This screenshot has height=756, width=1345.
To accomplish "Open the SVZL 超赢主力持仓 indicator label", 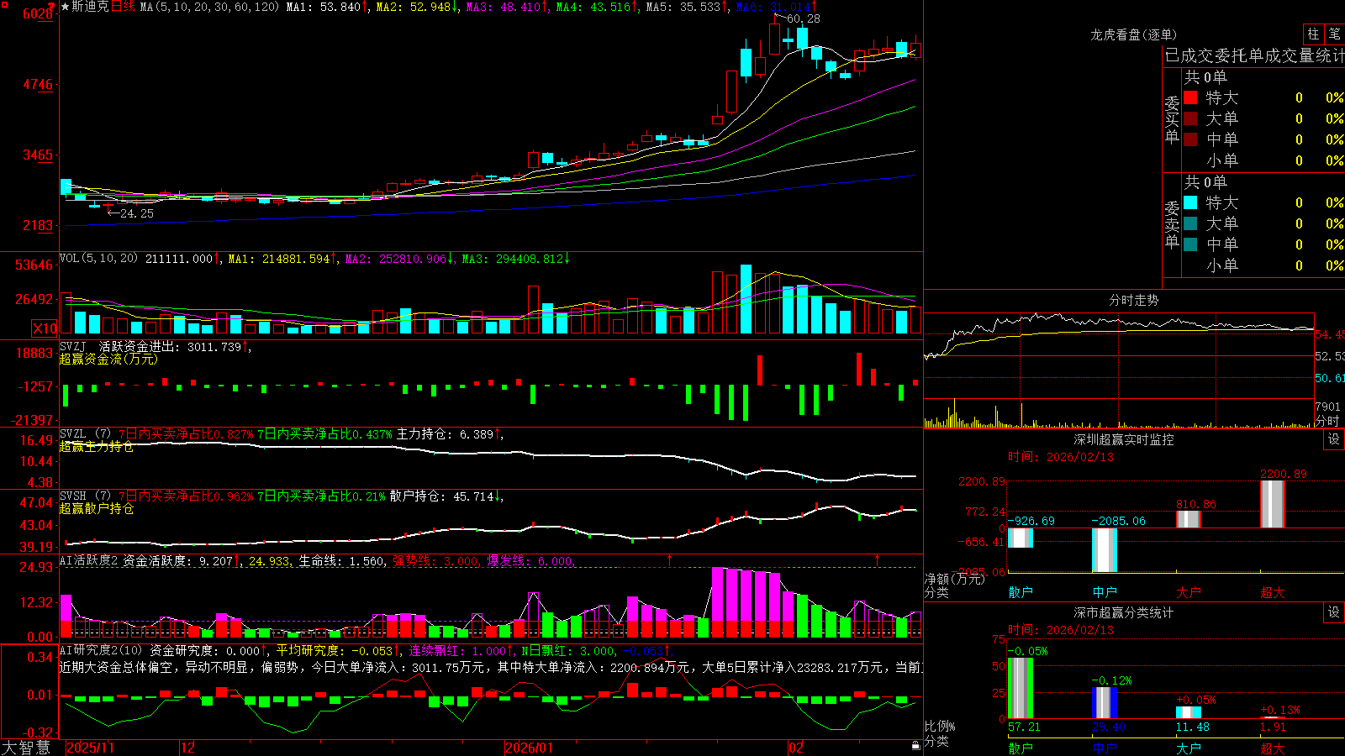I will pyautogui.click(x=96, y=447).
